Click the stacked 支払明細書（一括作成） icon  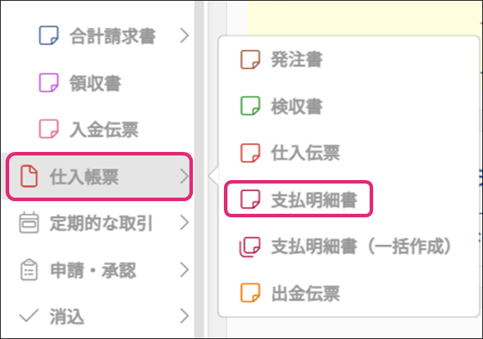pyautogui.click(x=250, y=246)
